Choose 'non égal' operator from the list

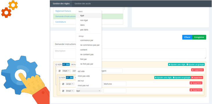pyautogui.click(x=89, y=21)
